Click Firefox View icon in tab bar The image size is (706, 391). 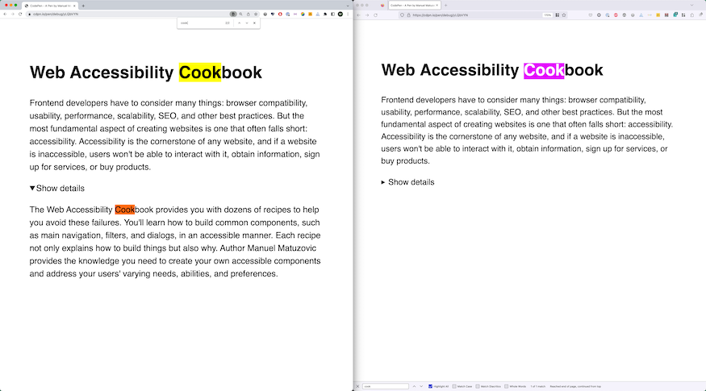pyautogui.click(x=382, y=6)
